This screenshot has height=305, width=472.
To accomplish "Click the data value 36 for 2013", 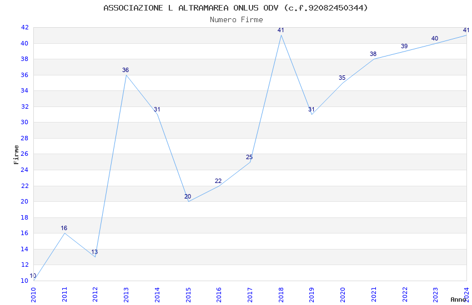I will pyautogui.click(x=125, y=70).
